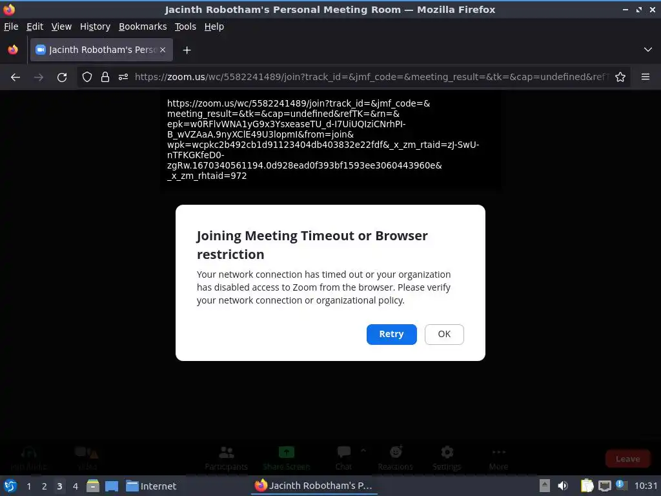Switch to workspace 3
Screen dimensions: 661x496
[x=59, y=486]
